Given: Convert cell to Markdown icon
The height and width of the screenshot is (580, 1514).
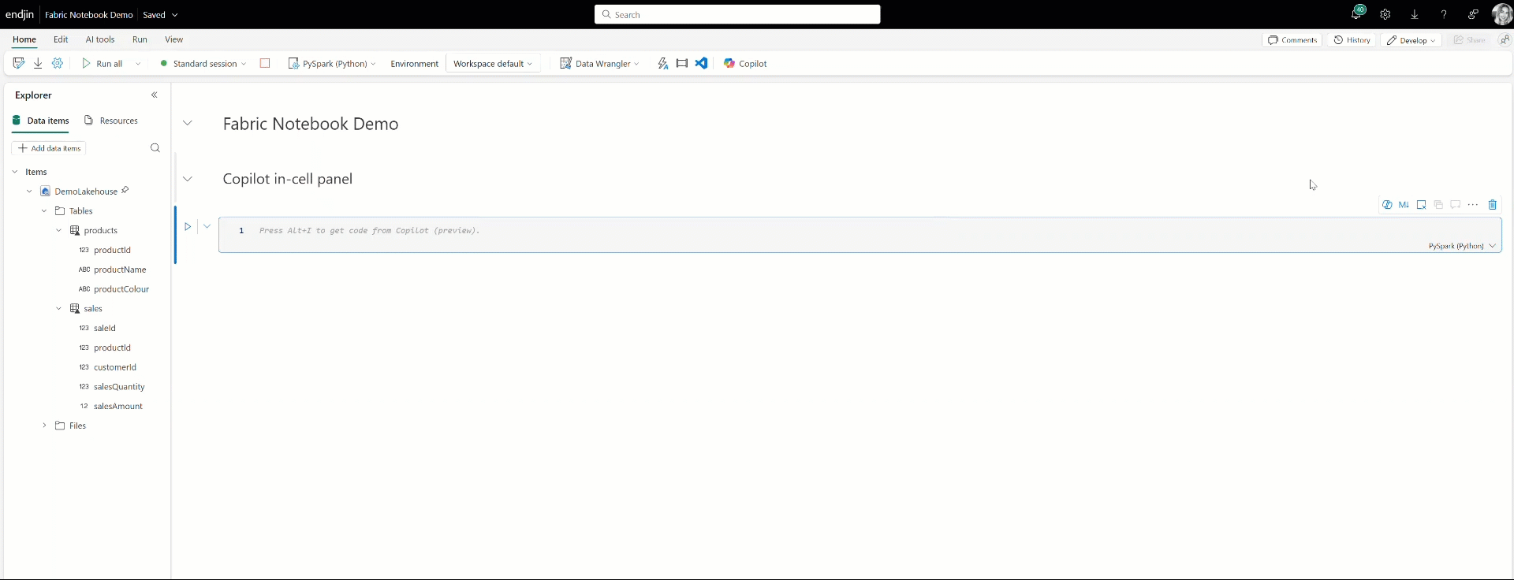Looking at the screenshot, I should (1404, 205).
